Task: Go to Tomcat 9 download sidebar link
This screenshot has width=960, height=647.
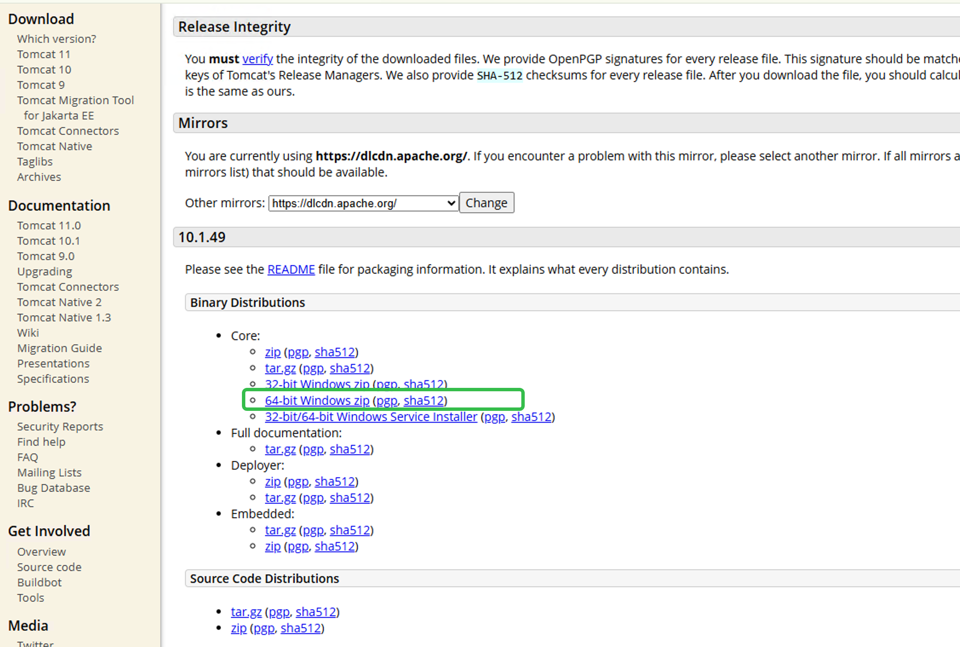Action: point(41,85)
